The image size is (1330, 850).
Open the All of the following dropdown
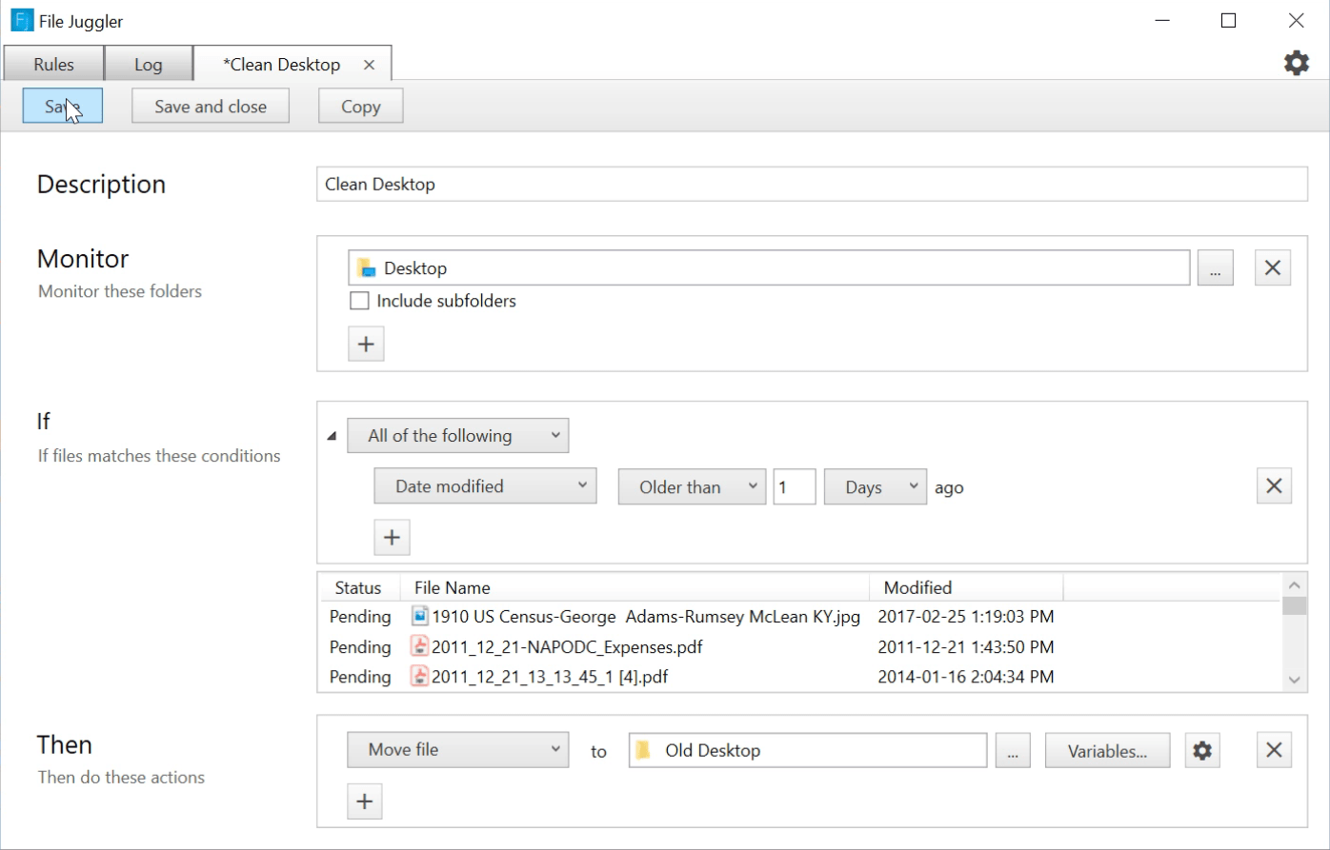pyautogui.click(x=458, y=435)
